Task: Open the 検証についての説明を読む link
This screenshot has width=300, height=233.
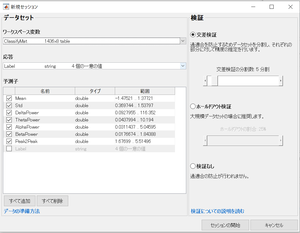Action: (x=217, y=211)
